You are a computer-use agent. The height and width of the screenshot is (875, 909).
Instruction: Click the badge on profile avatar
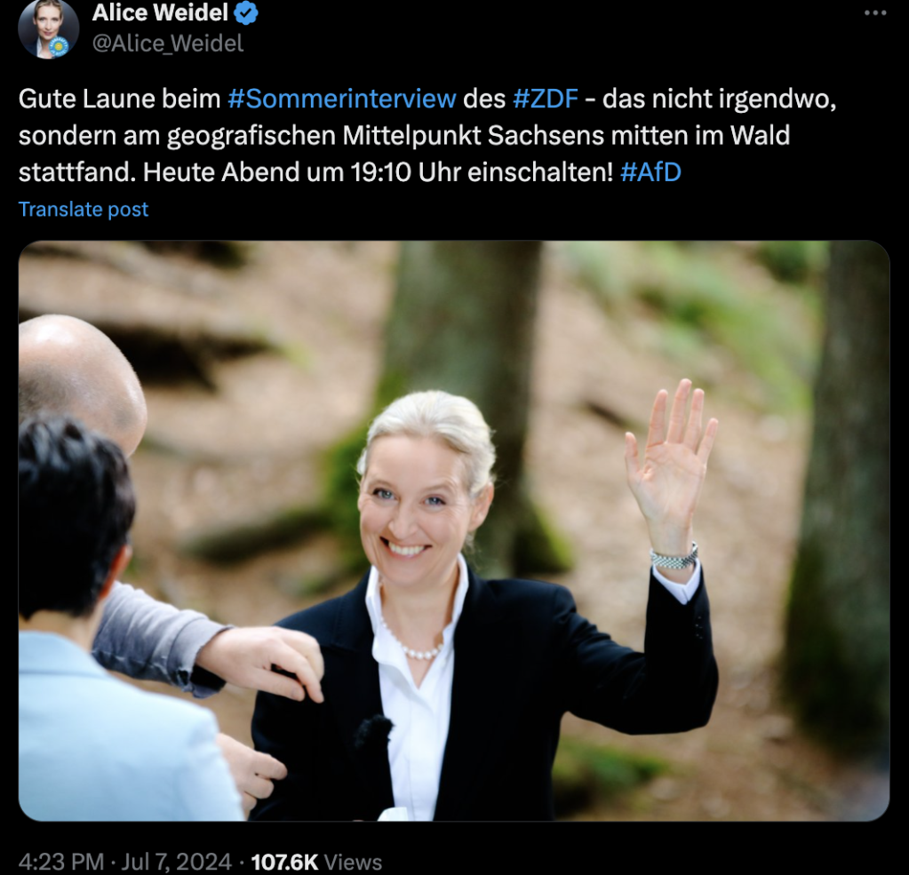click(x=59, y=46)
